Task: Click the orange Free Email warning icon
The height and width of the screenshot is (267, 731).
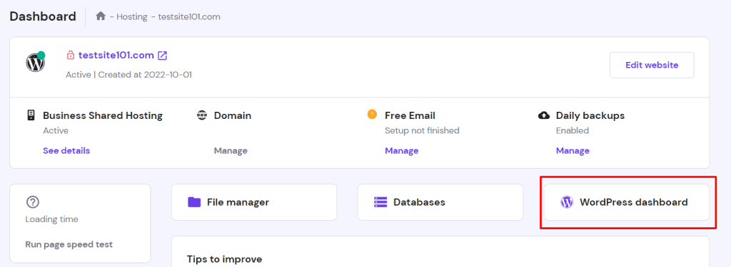Action: (372, 115)
